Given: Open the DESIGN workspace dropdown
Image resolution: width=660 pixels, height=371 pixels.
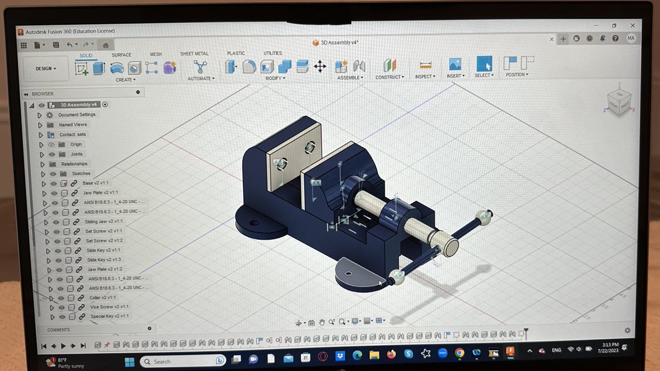Looking at the screenshot, I should [x=46, y=69].
